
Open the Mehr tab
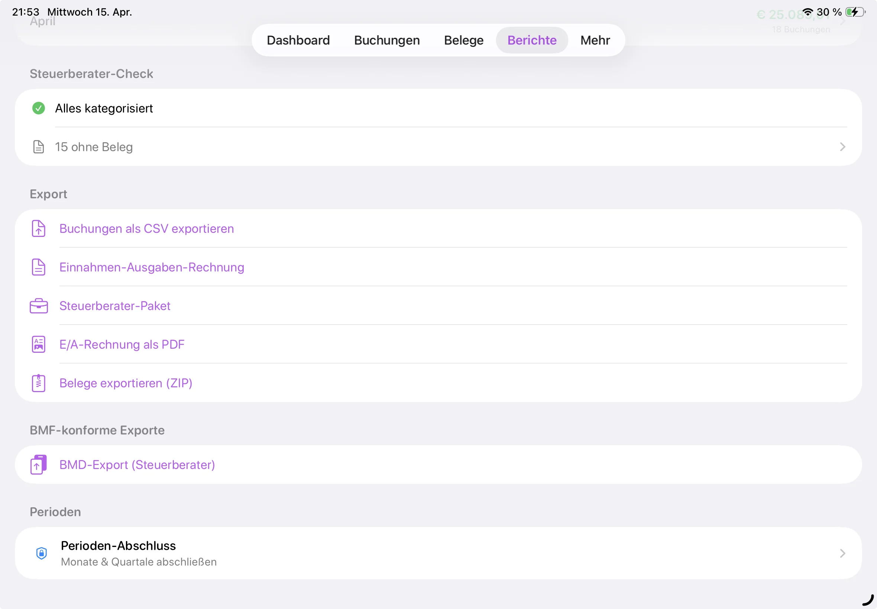tap(595, 40)
